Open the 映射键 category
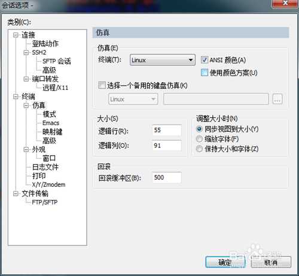 click(x=53, y=132)
